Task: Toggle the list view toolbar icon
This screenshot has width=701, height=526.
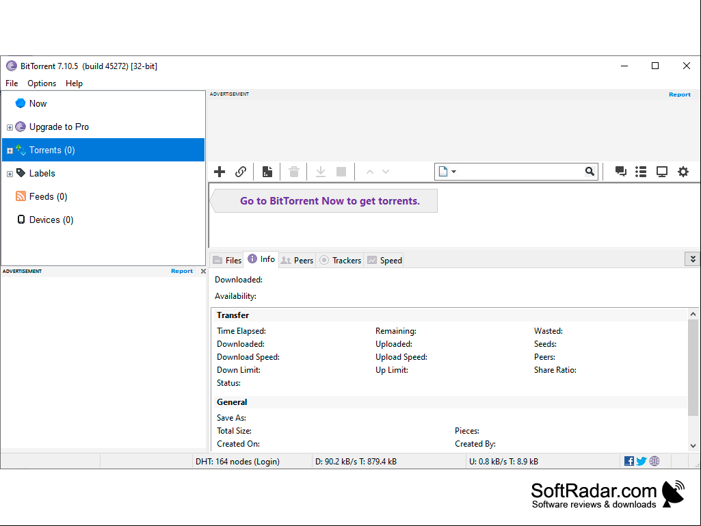Action: 641,172
